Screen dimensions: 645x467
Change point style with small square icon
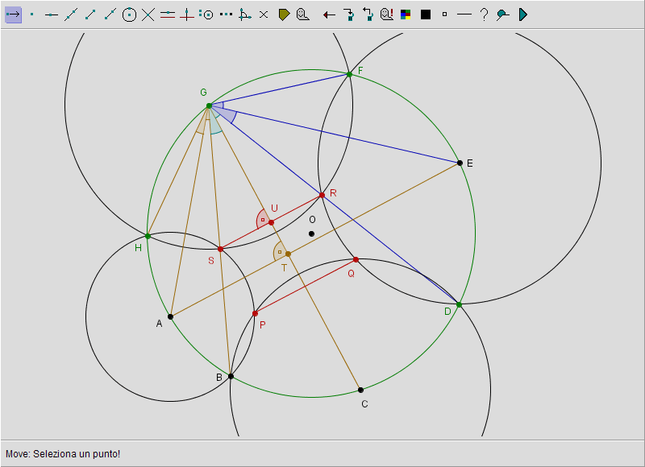[444, 14]
